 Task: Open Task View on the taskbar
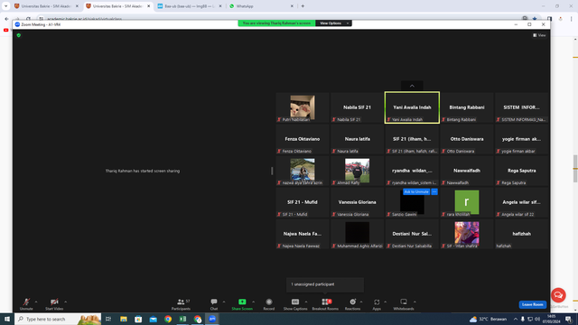(108, 319)
